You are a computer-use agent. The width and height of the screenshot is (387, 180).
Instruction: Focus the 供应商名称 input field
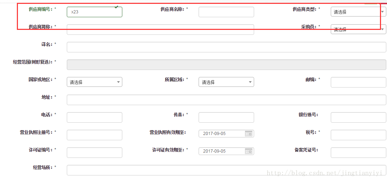[226, 12]
